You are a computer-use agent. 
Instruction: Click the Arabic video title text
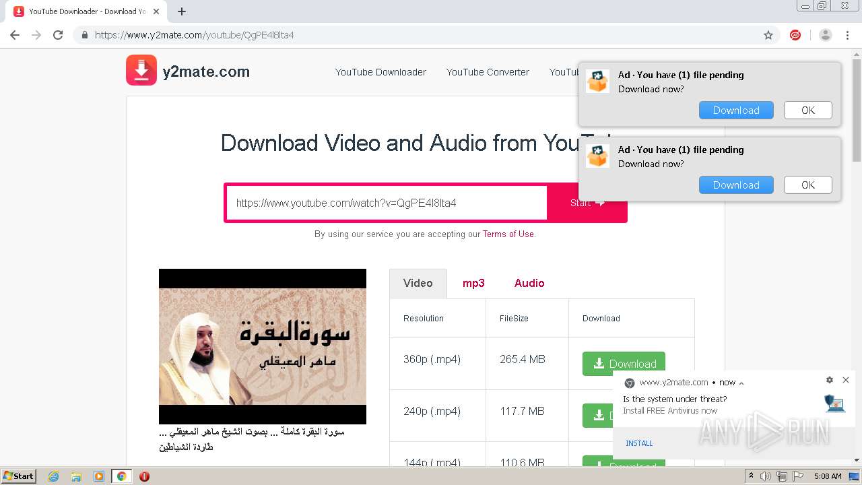click(252, 439)
